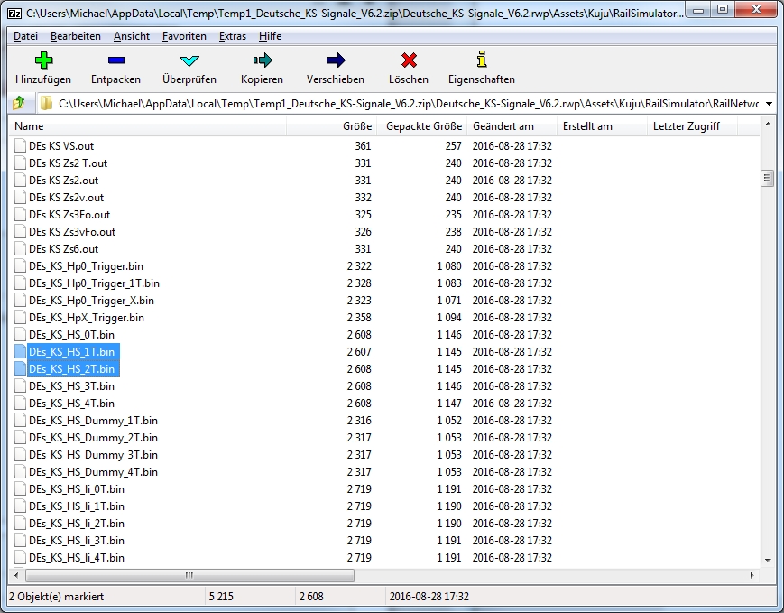The image size is (784, 613).
Task: Open Eigenschaften info icon
Action: (x=481, y=61)
